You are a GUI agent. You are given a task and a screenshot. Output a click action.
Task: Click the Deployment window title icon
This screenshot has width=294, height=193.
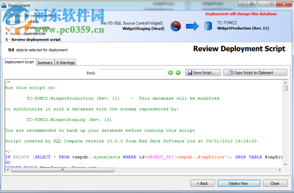4,5
